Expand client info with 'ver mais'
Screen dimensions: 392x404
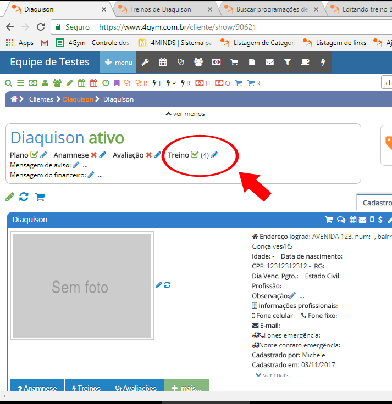(272, 375)
